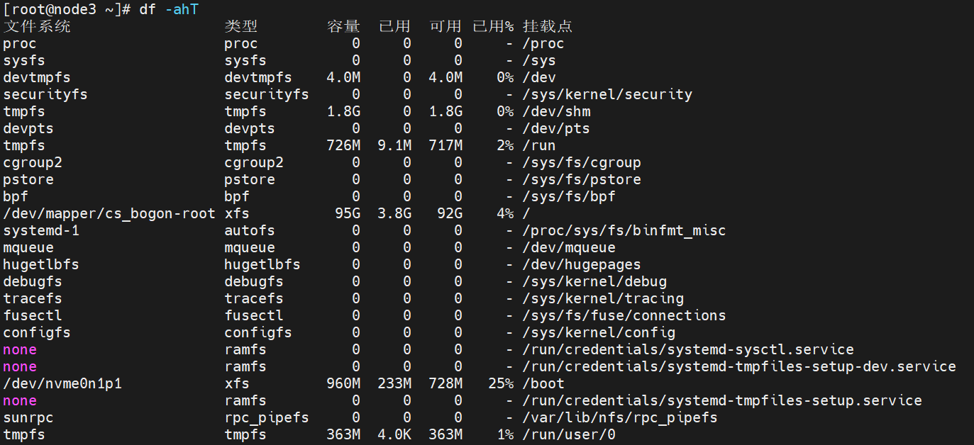
Task: Click the sunrpc filesystem name
Action: coord(28,417)
